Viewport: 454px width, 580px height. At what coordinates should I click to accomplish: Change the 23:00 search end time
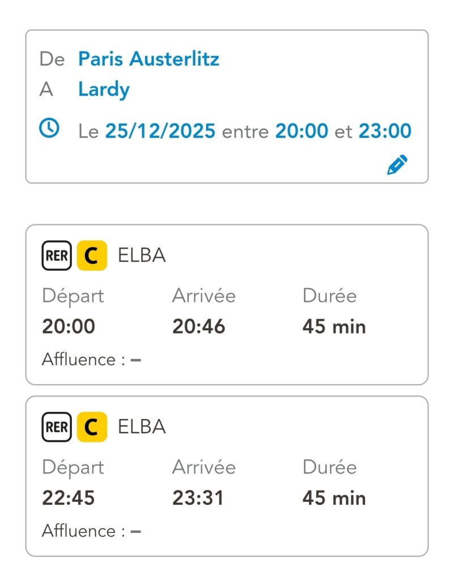tap(385, 131)
